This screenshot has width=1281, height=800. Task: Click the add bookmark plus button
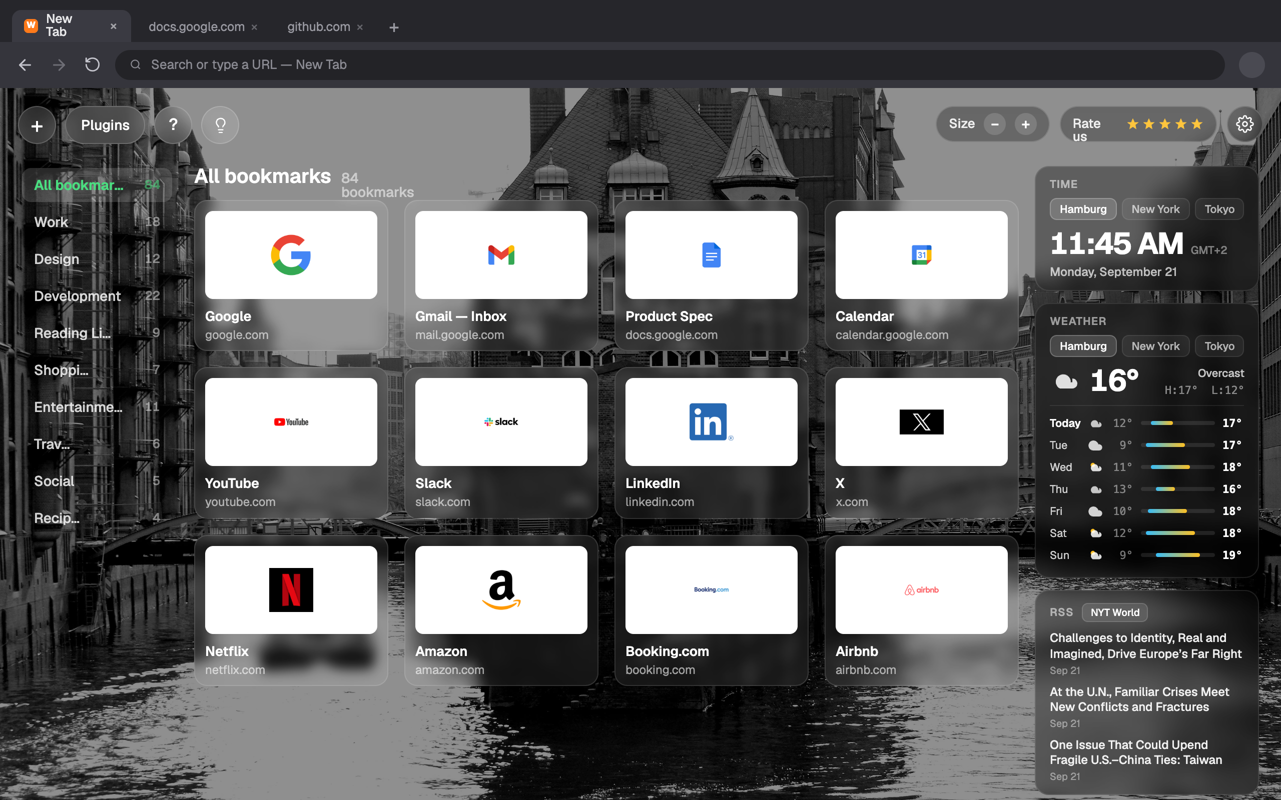37,125
